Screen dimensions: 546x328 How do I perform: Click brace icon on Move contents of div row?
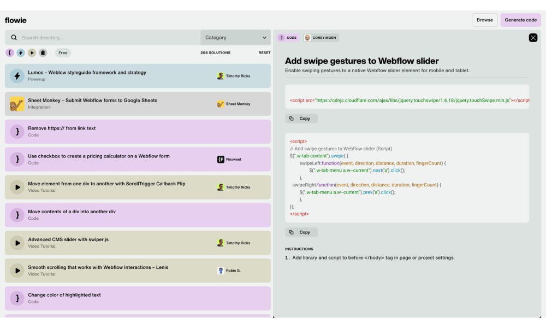17,215
